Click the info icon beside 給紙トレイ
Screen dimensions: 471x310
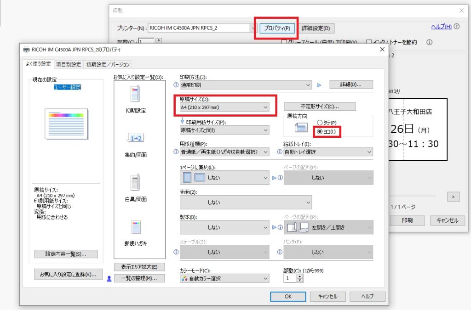click(280, 152)
